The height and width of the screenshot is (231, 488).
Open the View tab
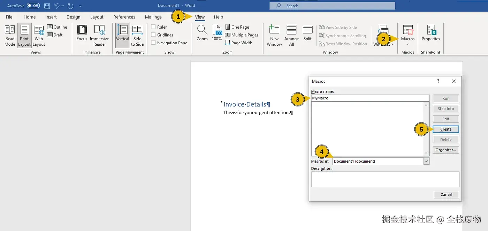[x=200, y=17]
